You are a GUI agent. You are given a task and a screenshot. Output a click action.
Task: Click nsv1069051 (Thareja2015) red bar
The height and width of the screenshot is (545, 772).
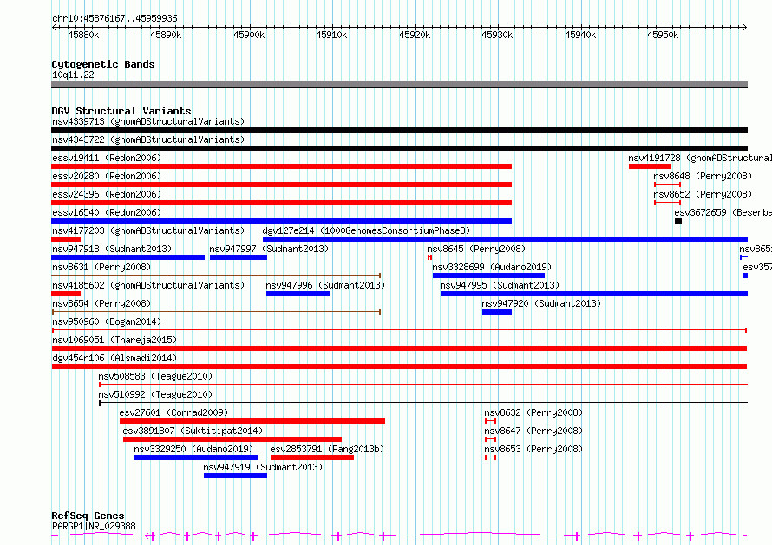click(x=399, y=348)
